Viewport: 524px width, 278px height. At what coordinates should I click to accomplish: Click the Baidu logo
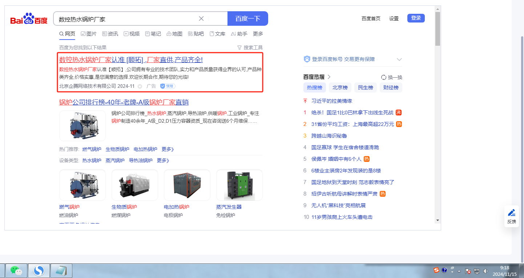[29, 19]
